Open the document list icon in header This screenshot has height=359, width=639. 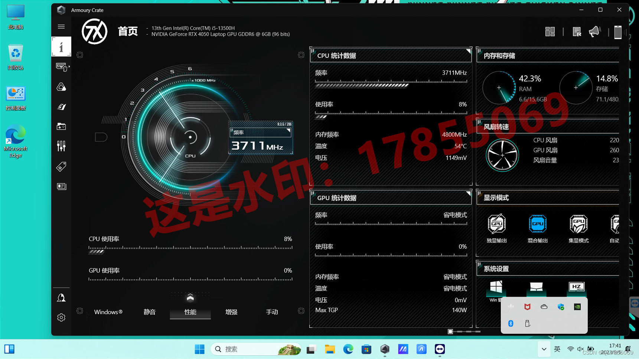click(x=577, y=32)
